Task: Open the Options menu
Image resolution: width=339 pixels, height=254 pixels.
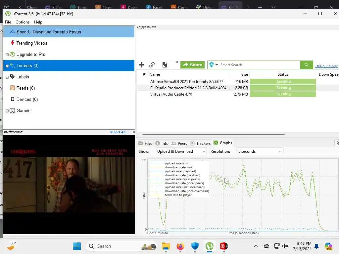Action: 23,22
